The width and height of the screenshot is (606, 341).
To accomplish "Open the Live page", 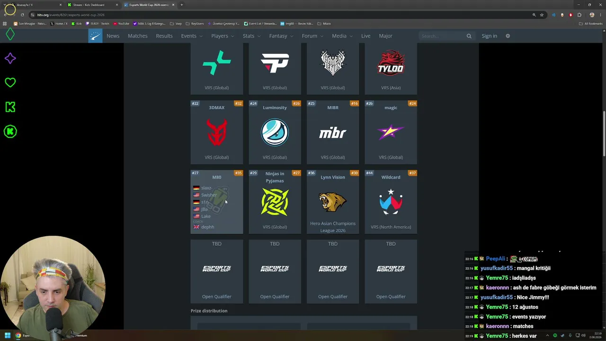I will [x=365, y=36].
